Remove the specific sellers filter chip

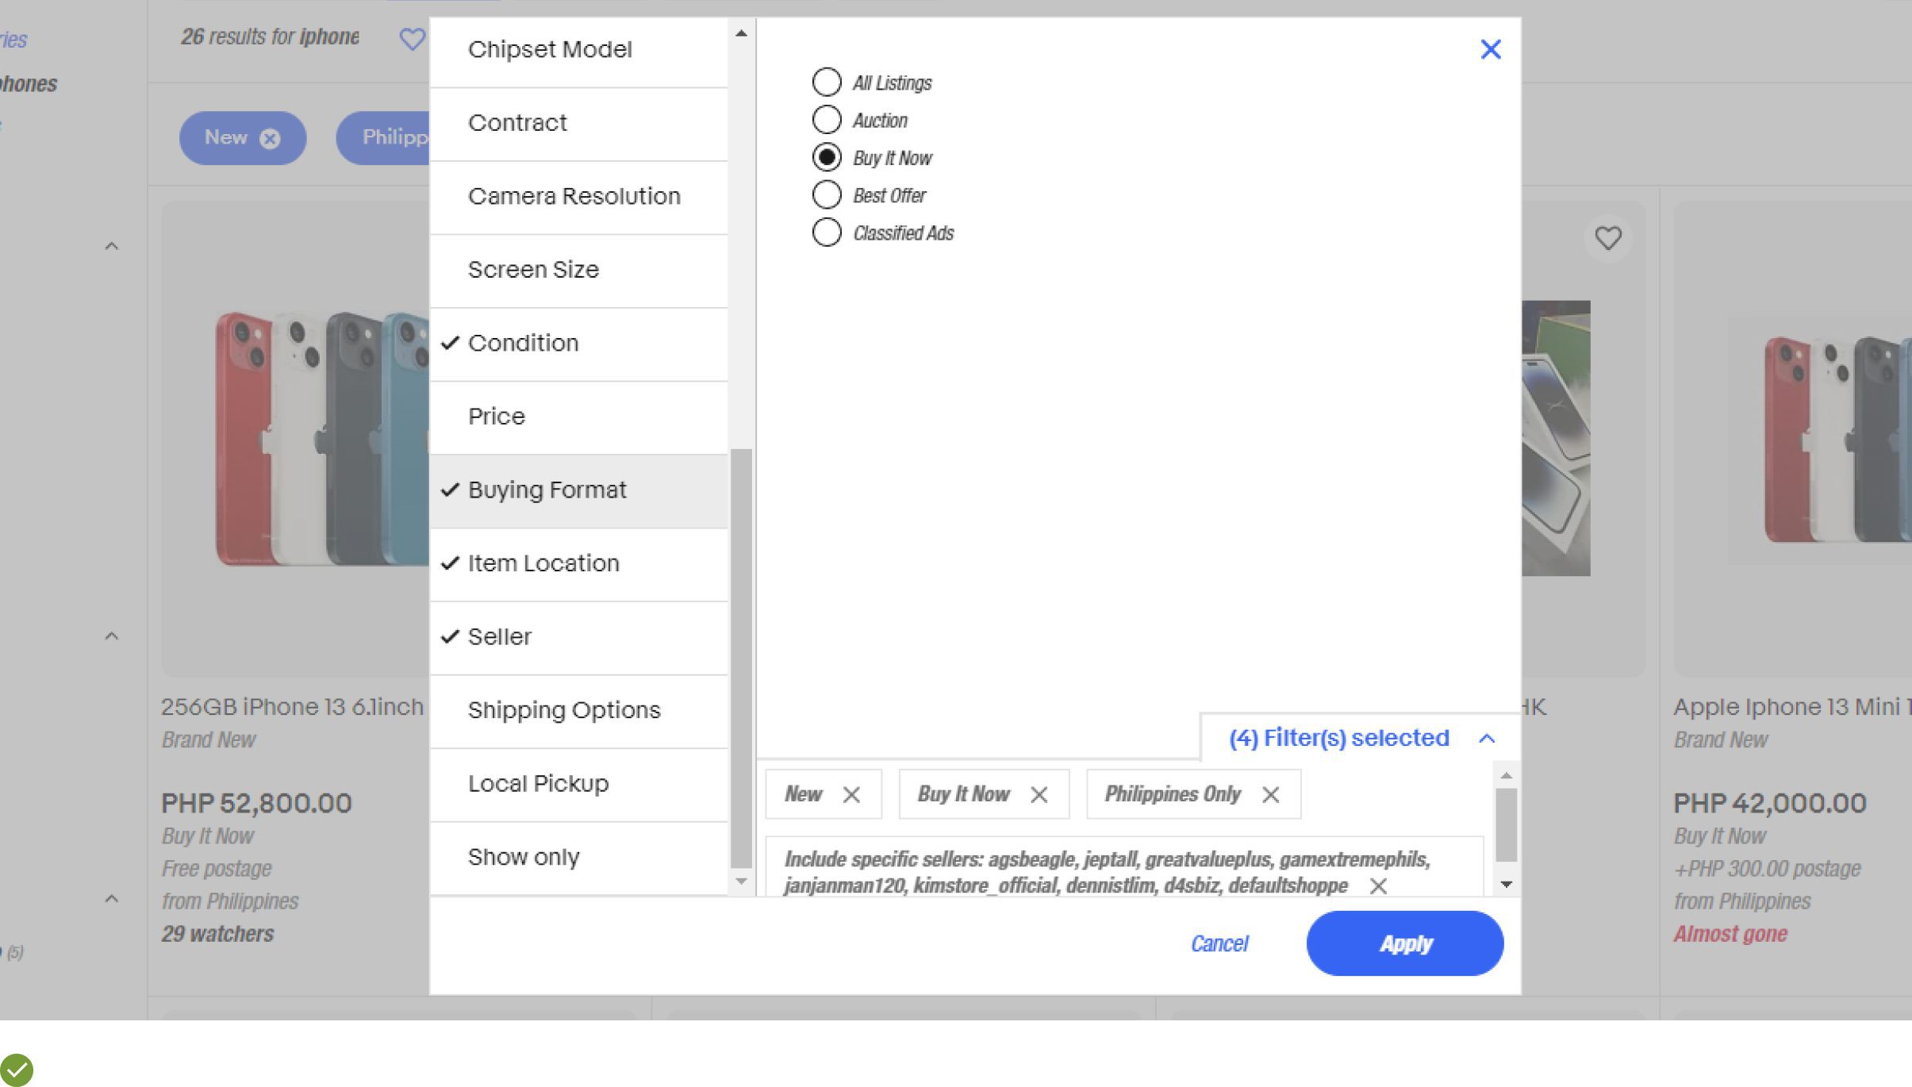pyautogui.click(x=1378, y=885)
